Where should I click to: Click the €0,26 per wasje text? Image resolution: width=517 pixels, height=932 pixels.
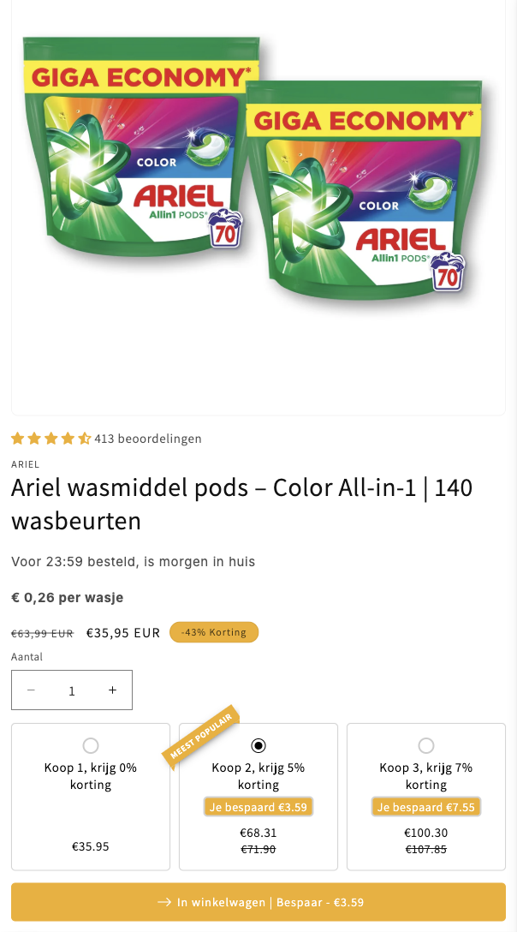(x=68, y=597)
